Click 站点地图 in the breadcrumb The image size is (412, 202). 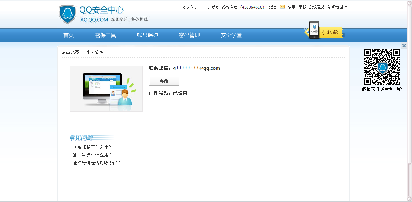(x=70, y=52)
